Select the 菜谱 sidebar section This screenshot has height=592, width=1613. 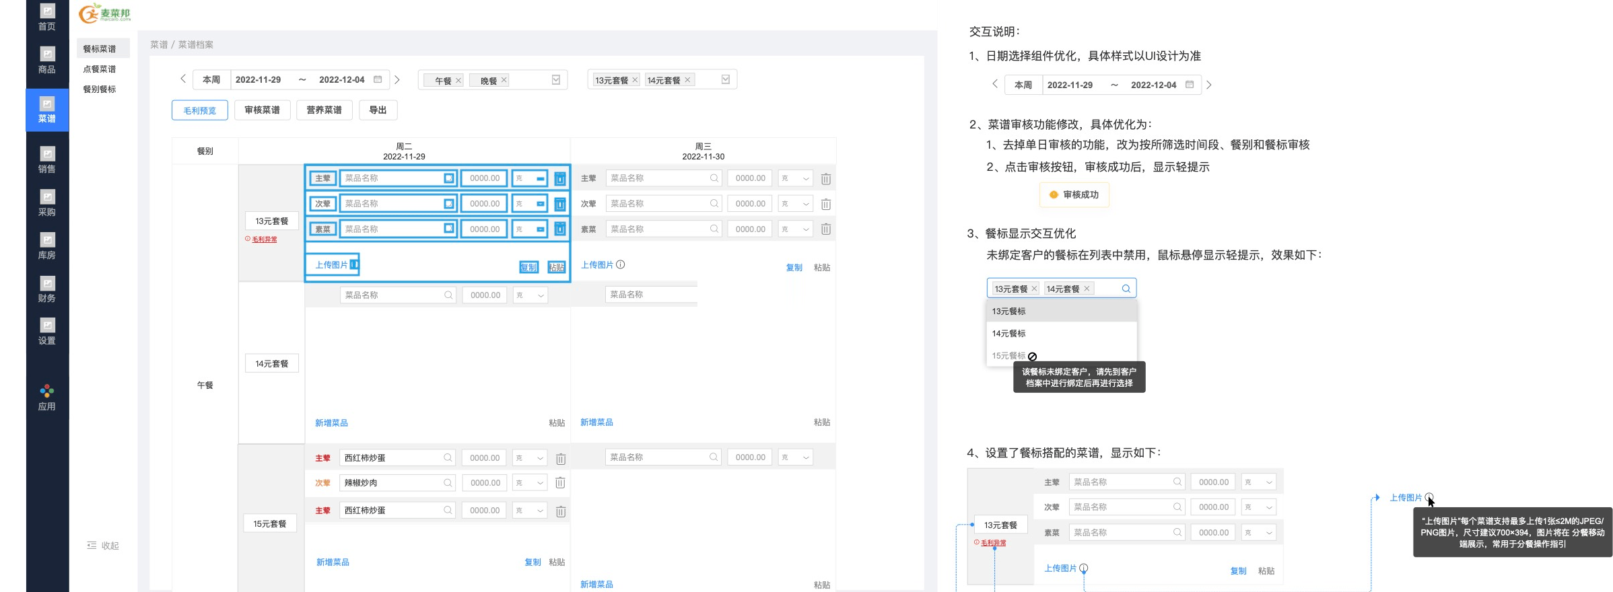(47, 110)
